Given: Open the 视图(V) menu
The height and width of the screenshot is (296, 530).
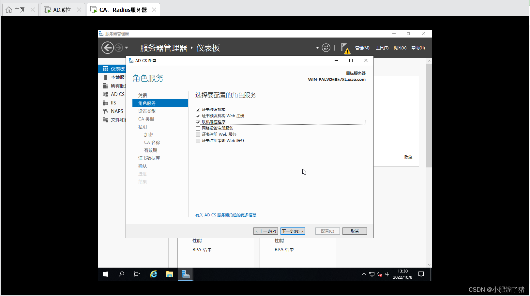Looking at the screenshot, I should [400, 48].
